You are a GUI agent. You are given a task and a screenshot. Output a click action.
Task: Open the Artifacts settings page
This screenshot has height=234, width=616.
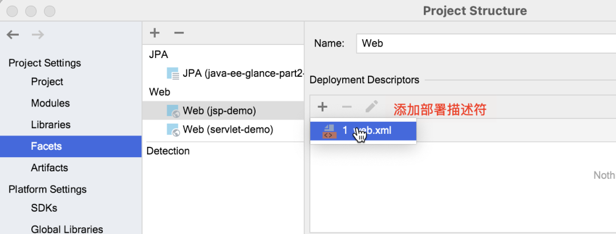[50, 168]
